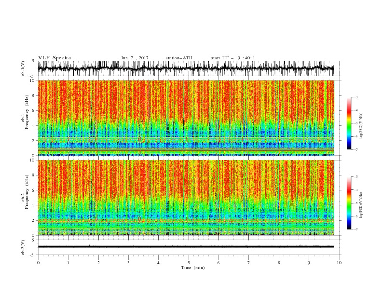Click the "8" tick on ch.1 frequency axis
382x295 pixels.
coord(34,95)
